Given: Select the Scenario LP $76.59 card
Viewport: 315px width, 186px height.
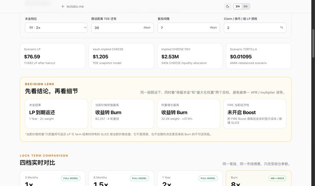Looking at the screenshot, I should (53, 56).
